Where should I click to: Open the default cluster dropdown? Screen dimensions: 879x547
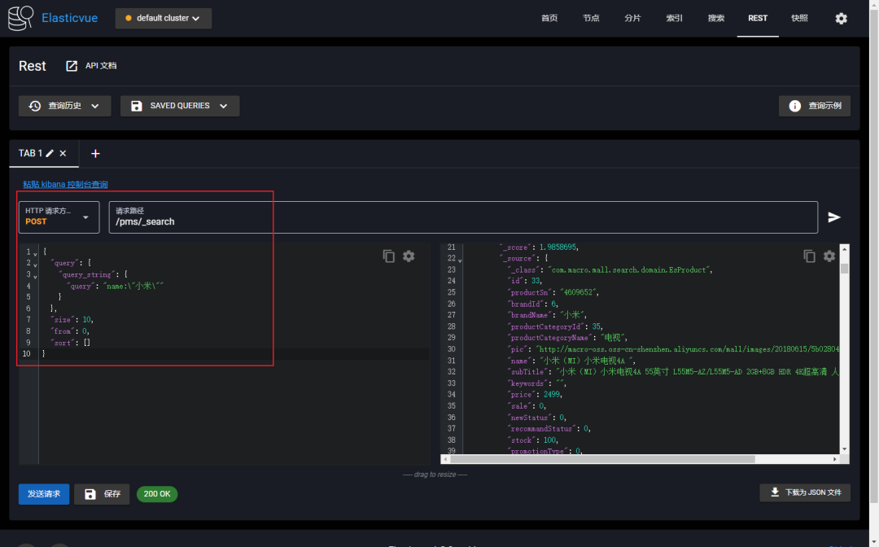pos(163,18)
